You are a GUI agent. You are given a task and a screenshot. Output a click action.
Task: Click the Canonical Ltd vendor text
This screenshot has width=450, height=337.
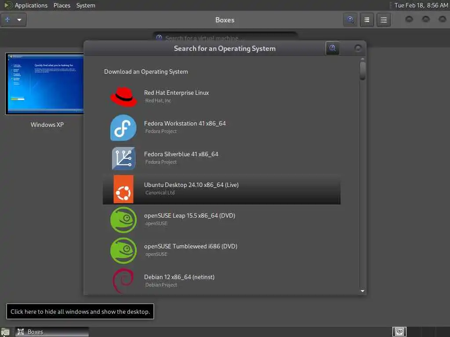tap(160, 193)
